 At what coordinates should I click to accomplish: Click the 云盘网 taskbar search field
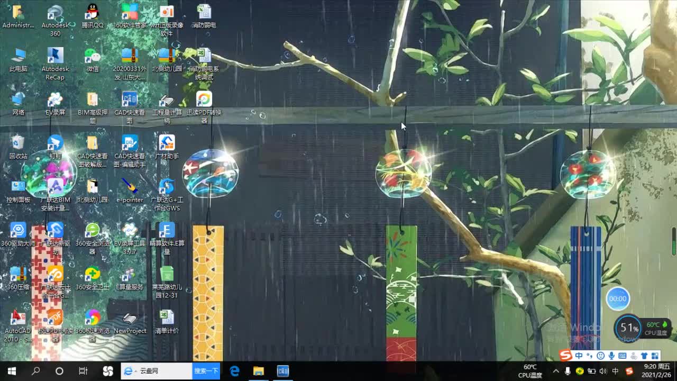[157, 371]
